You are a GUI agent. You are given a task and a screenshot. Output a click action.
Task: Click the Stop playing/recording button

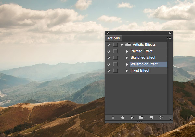113,118
